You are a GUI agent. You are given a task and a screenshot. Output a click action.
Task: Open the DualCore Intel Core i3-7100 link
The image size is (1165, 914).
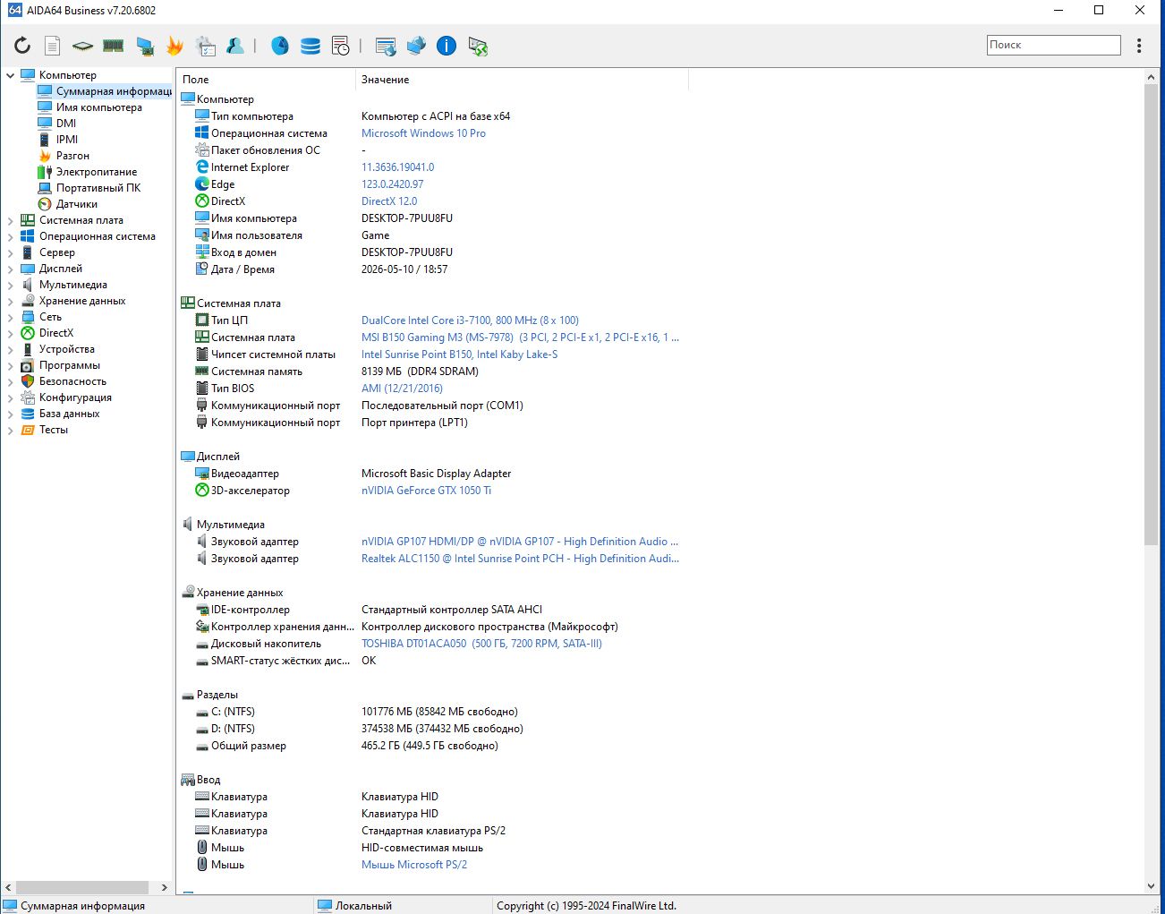[x=470, y=320]
